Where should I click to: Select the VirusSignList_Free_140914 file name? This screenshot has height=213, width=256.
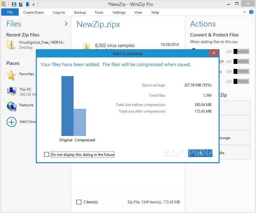click(41, 42)
